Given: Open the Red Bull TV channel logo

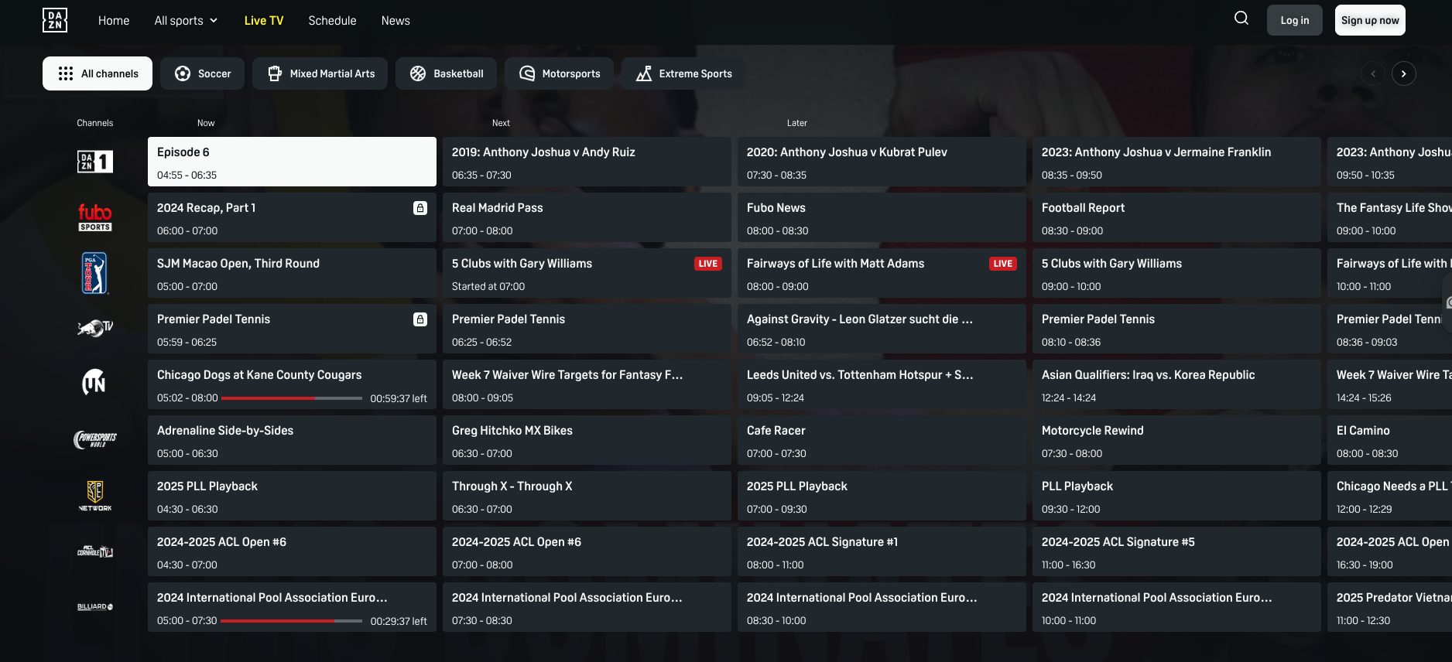Looking at the screenshot, I should [x=95, y=329].
